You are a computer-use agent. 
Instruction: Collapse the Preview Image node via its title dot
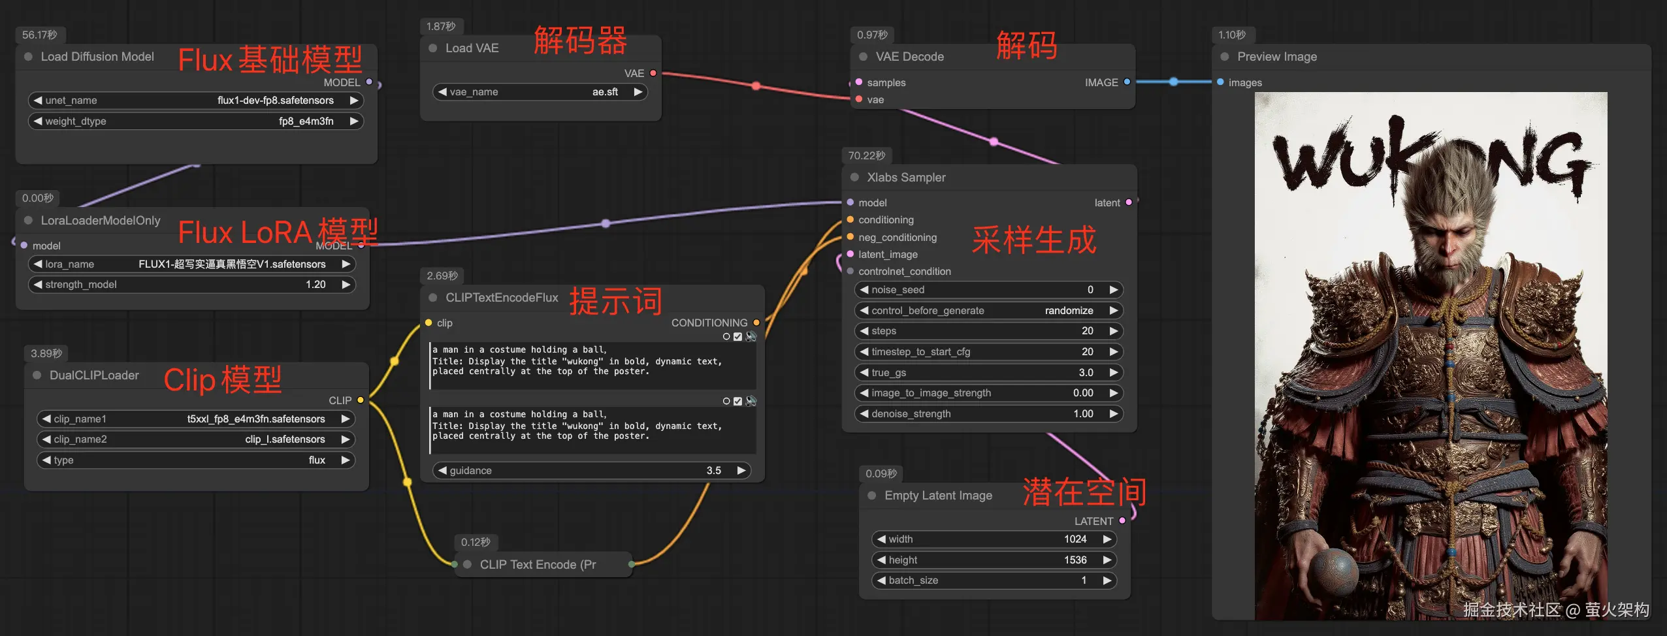click(x=1224, y=57)
